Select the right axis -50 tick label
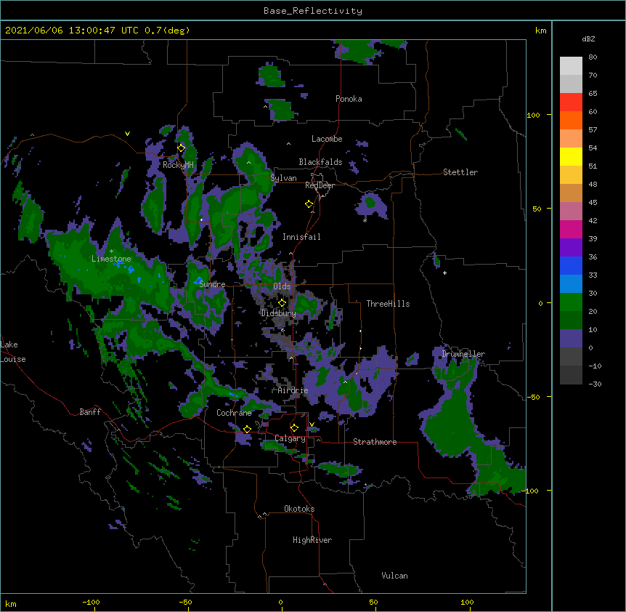The image size is (626, 612). coord(533,397)
